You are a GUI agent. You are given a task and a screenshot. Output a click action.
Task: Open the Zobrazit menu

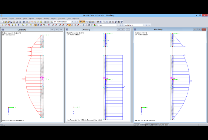click(18, 18)
